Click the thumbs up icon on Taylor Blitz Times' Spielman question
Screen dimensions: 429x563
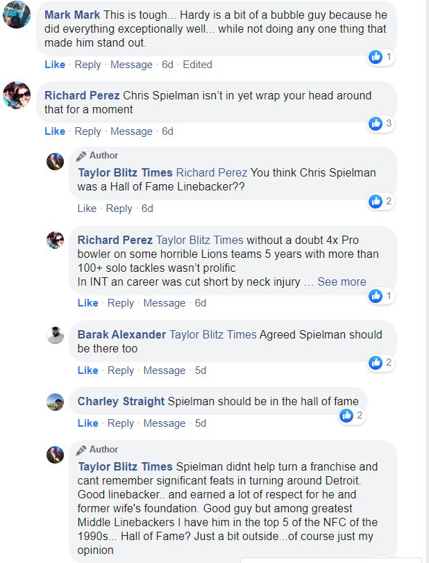click(375, 200)
